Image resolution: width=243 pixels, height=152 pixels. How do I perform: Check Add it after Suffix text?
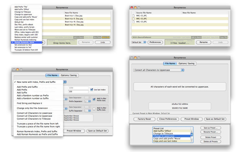94,109
